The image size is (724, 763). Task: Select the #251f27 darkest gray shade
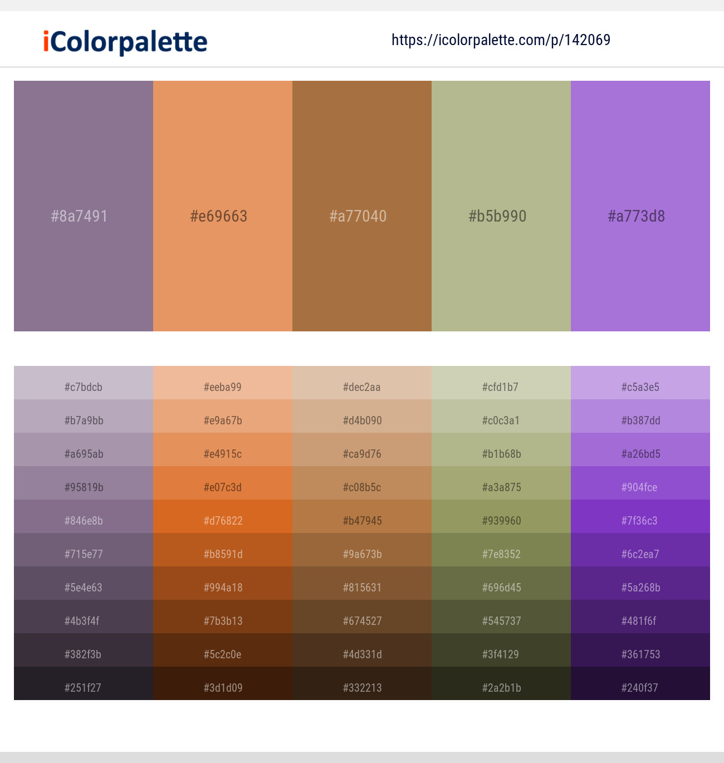coord(84,683)
